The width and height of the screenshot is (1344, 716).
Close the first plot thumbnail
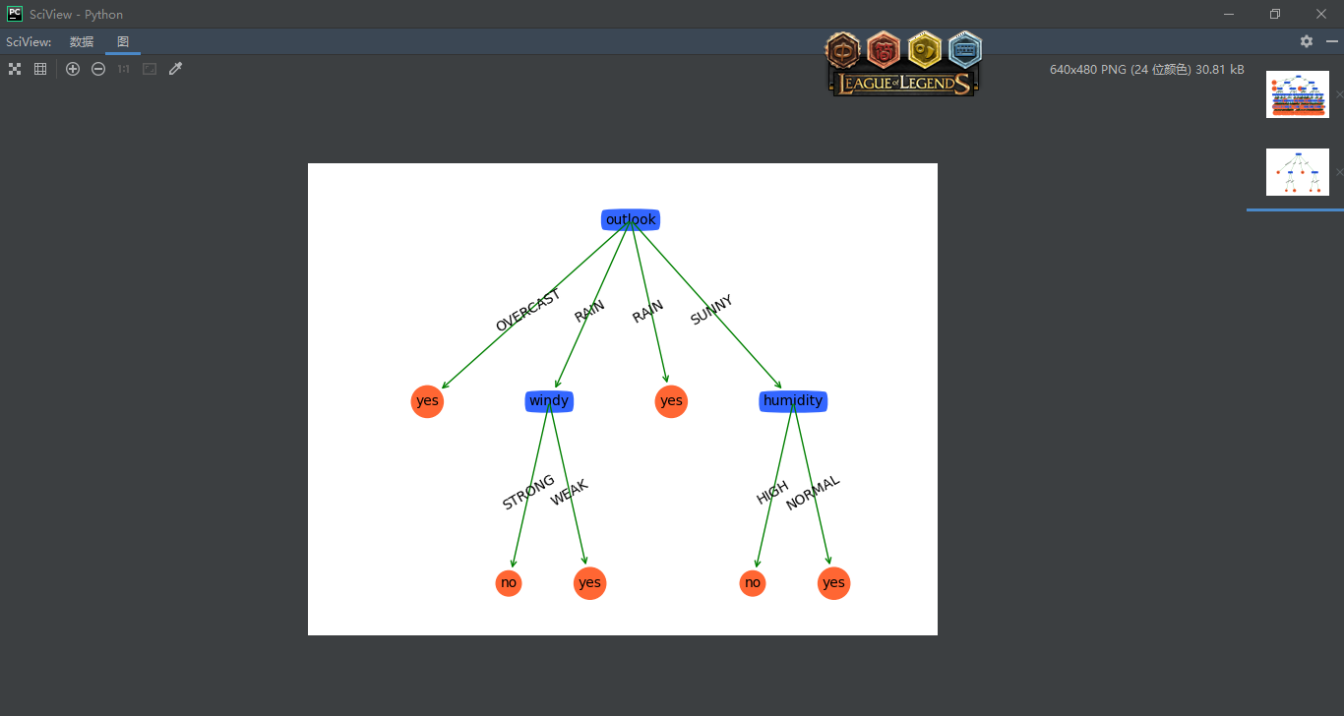(x=1339, y=94)
